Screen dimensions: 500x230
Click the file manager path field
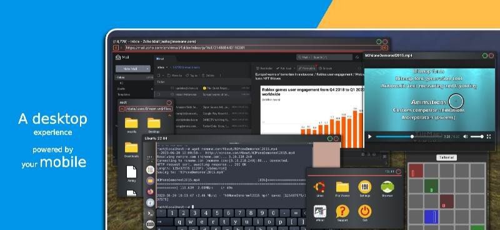coord(148,109)
